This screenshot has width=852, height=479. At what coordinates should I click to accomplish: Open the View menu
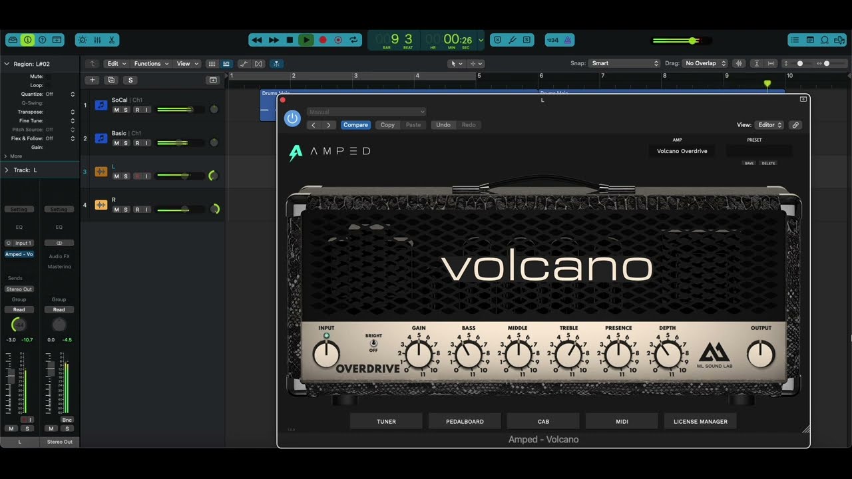pos(187,63)
